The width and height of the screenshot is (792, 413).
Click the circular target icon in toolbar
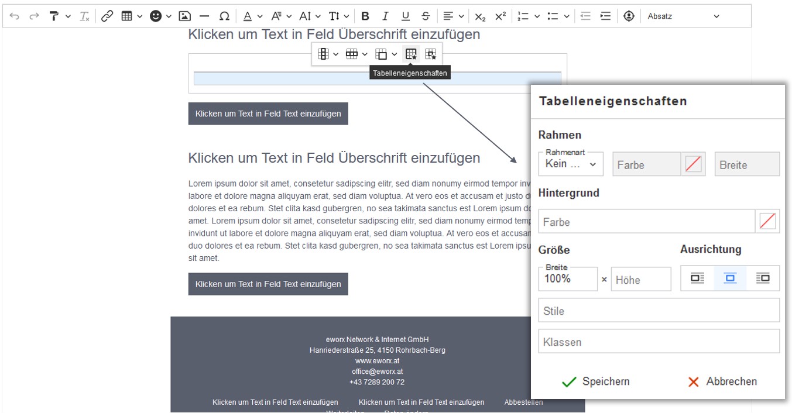point(629,16)
